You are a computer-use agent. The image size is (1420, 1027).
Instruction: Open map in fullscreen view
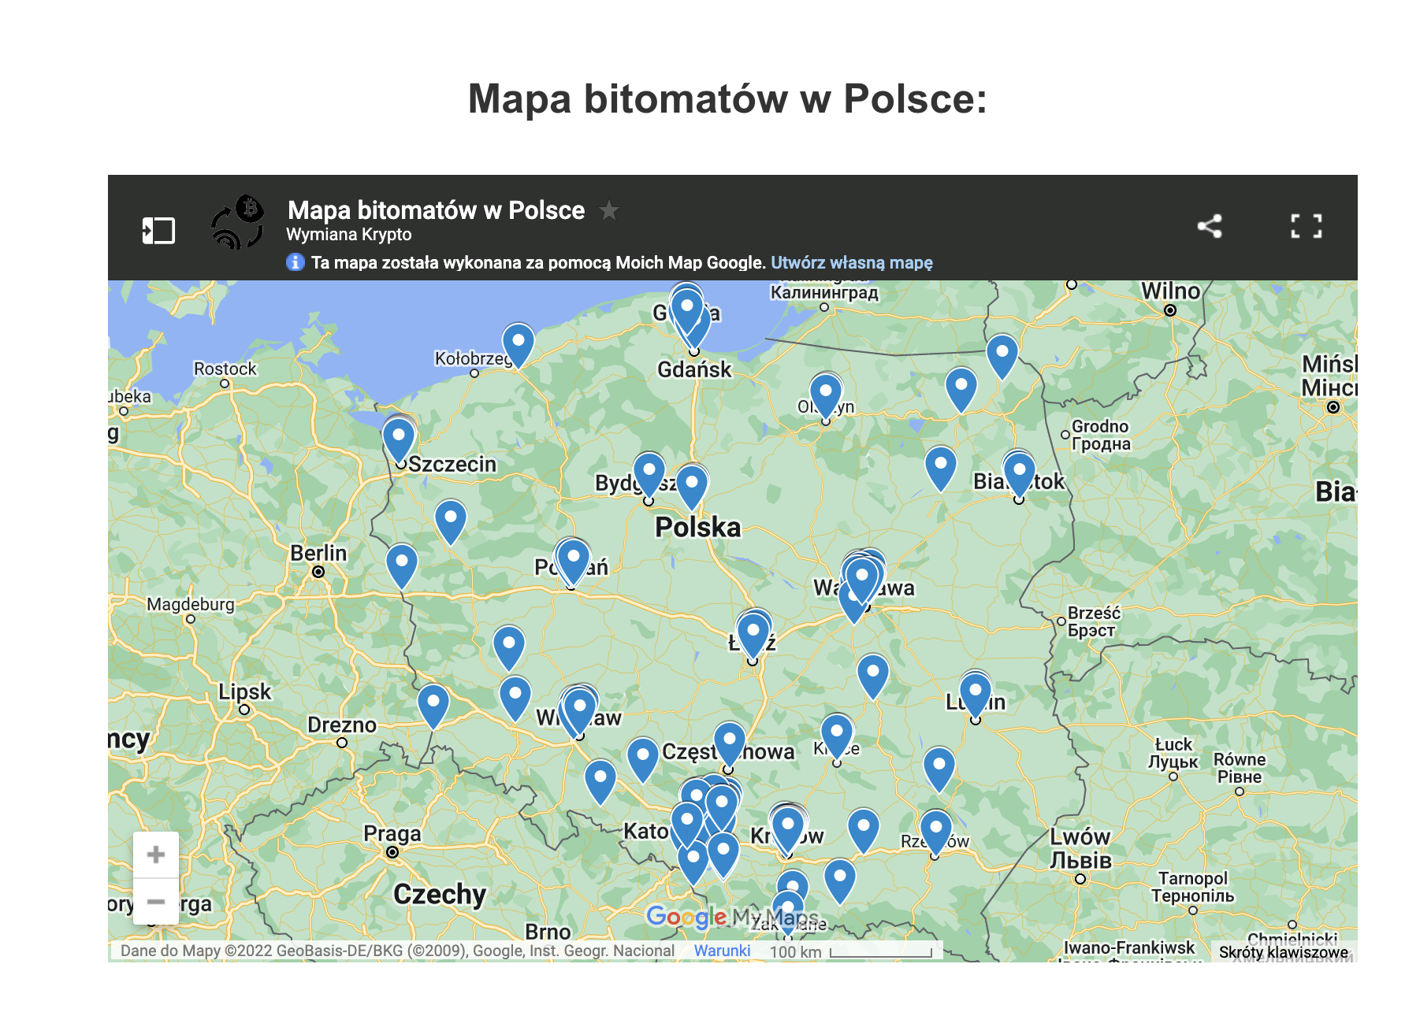pos(1306,227)
